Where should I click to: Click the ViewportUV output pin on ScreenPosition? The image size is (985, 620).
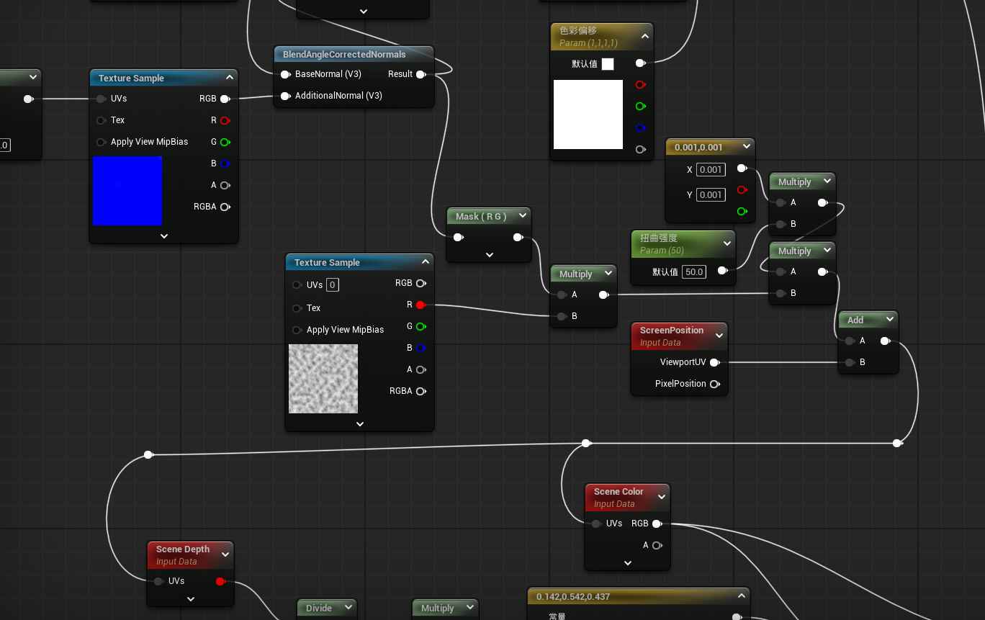click(x=714, y=362)
